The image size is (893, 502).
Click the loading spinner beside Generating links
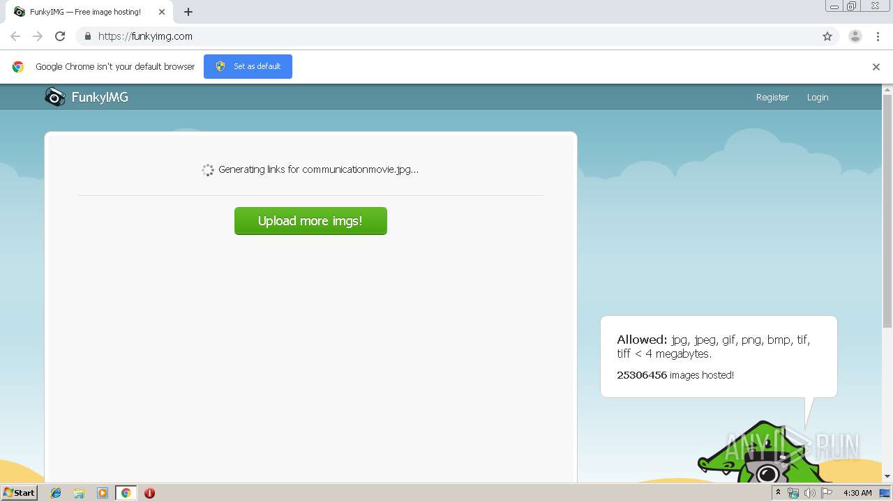point(208,170)
